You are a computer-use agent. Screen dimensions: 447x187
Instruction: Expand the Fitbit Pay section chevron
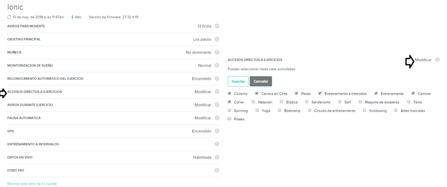(217, 170)
